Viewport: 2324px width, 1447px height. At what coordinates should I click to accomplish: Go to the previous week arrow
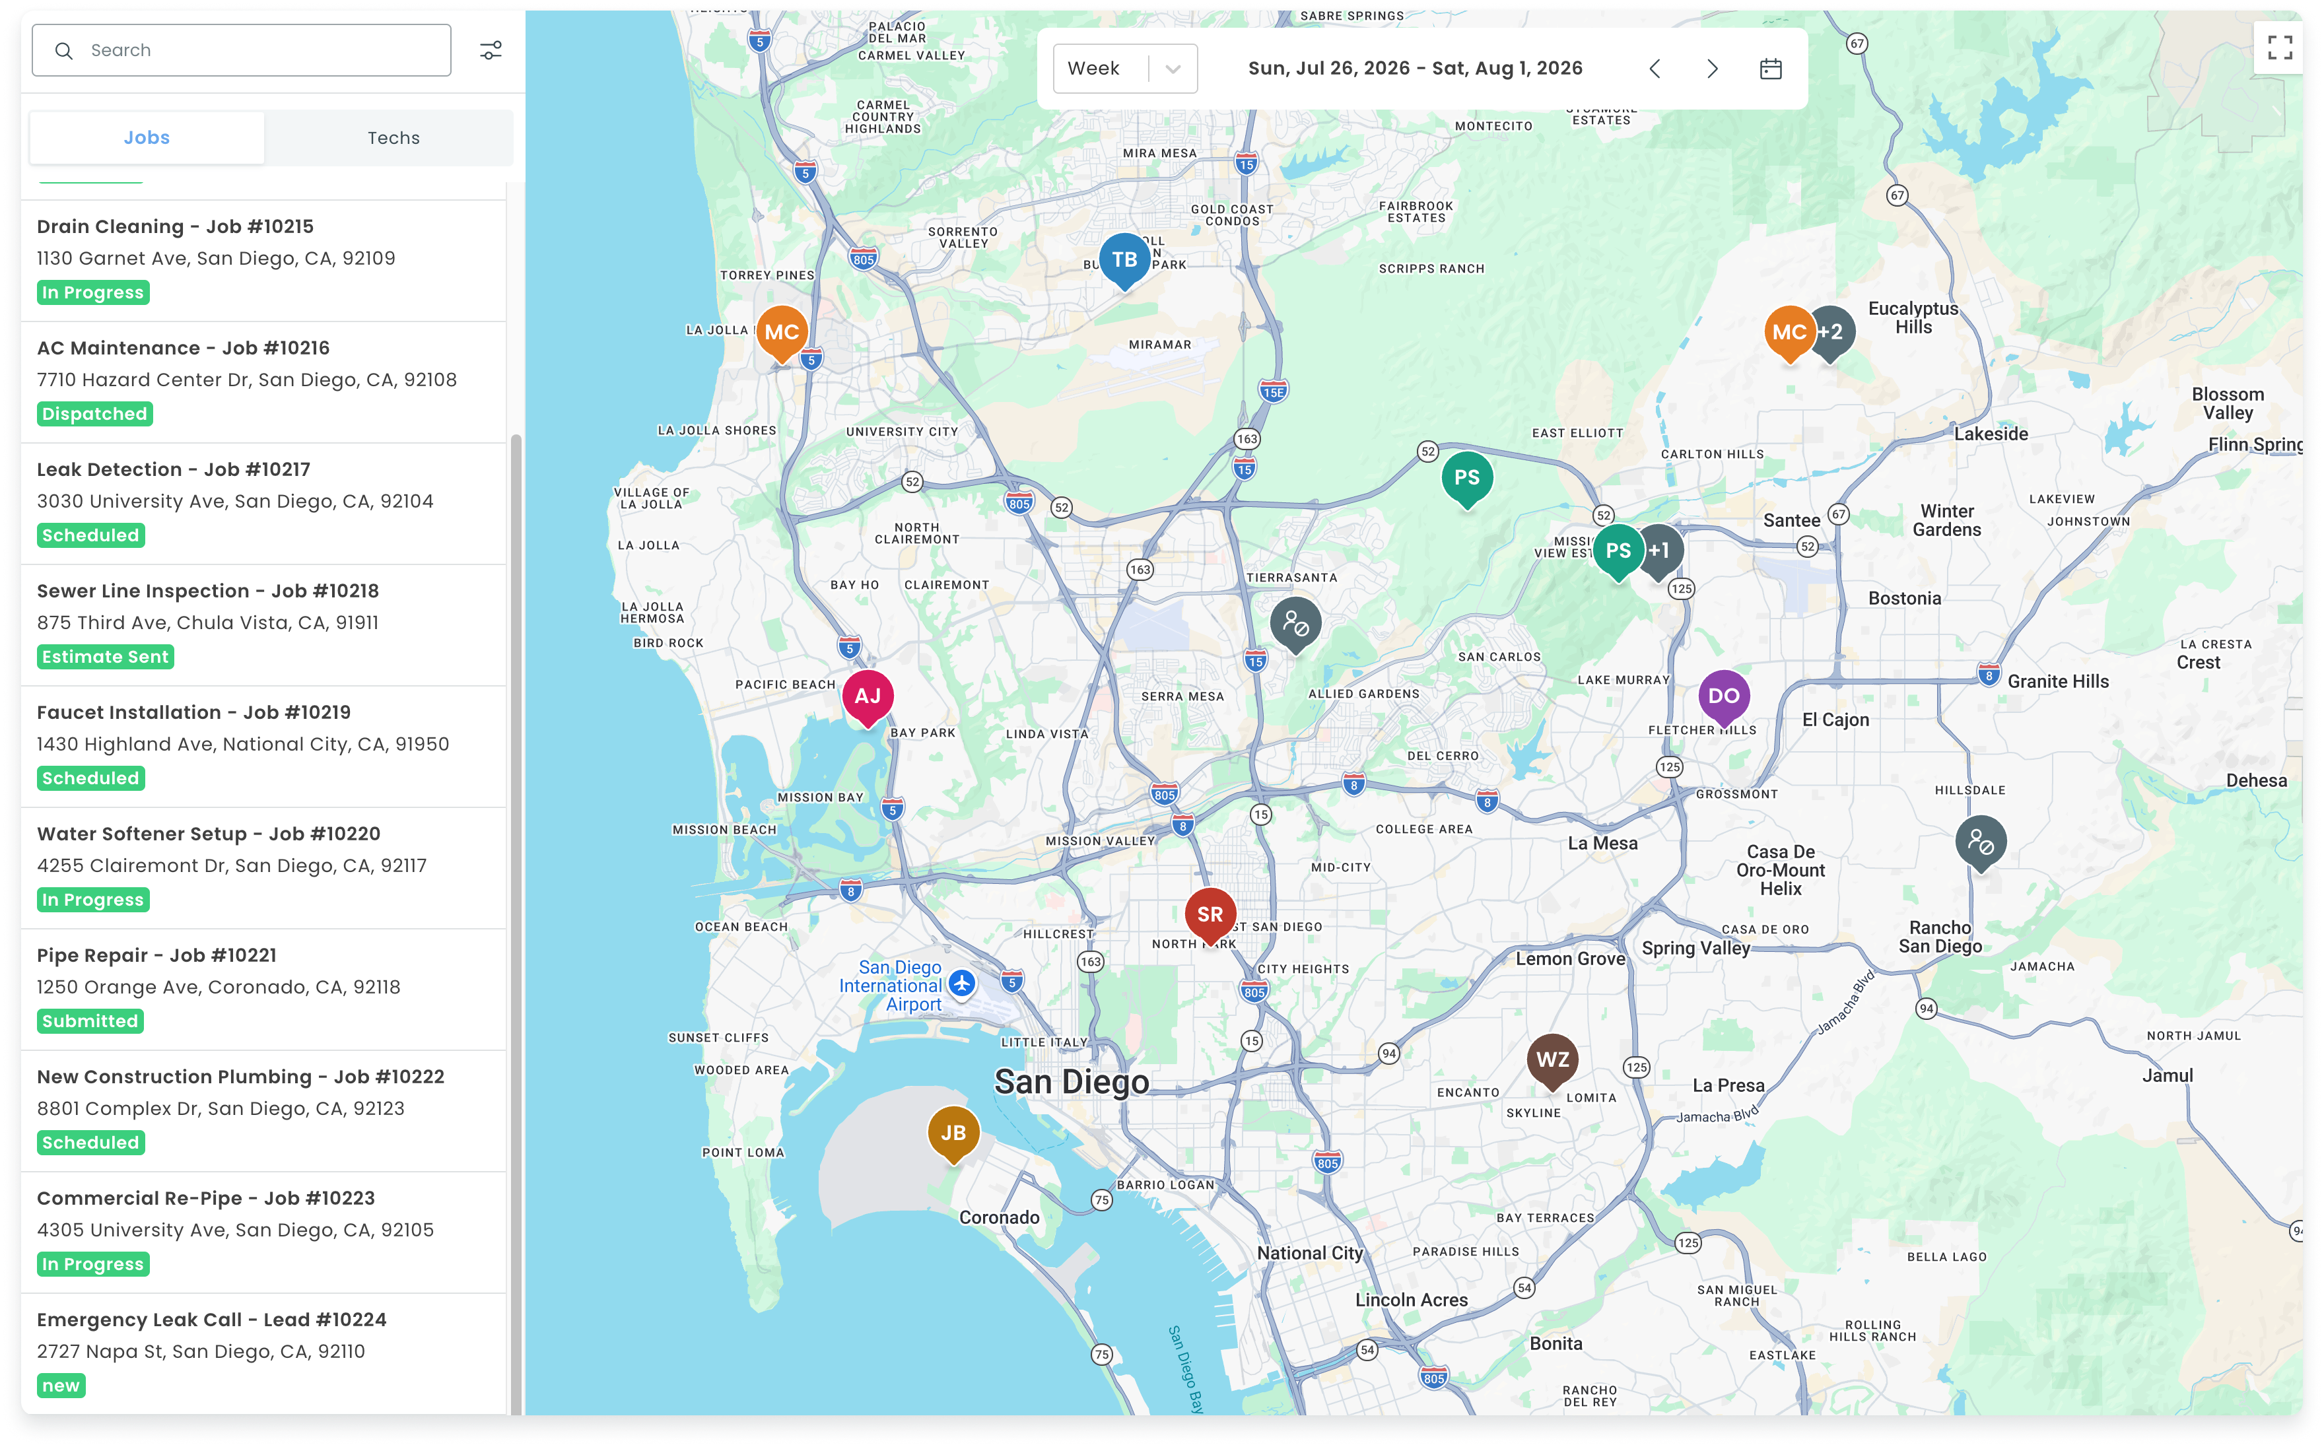(1655, 69)
